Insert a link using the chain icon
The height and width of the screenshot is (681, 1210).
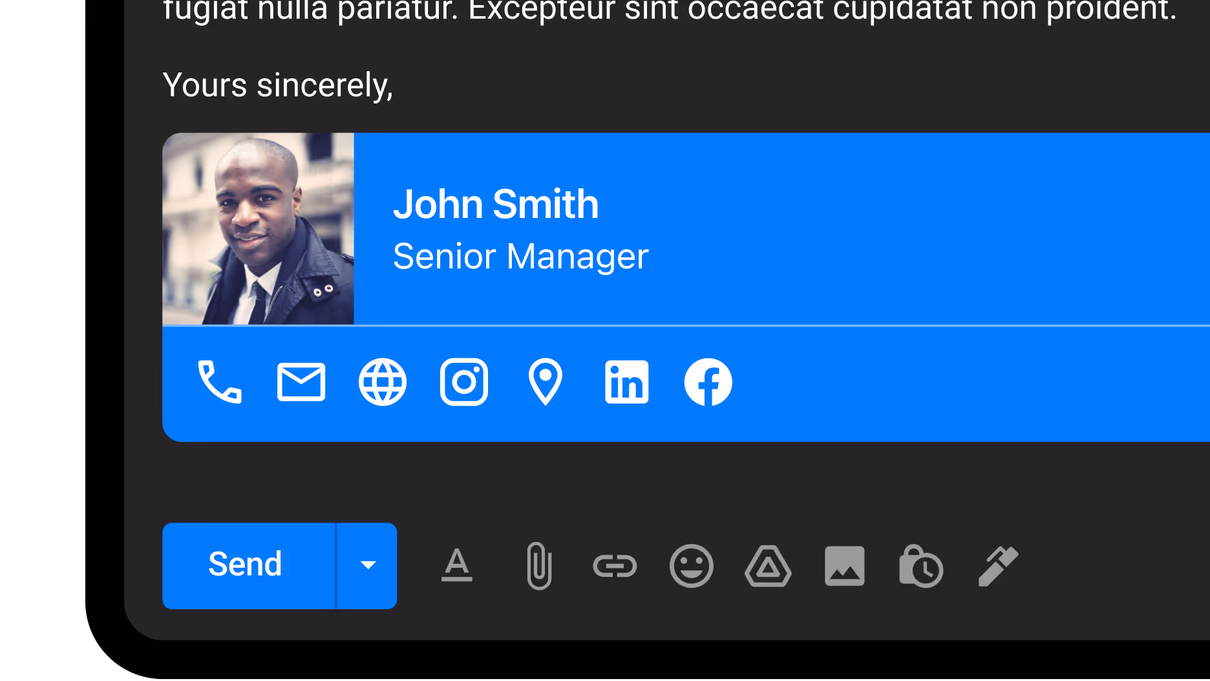[615, 566]
